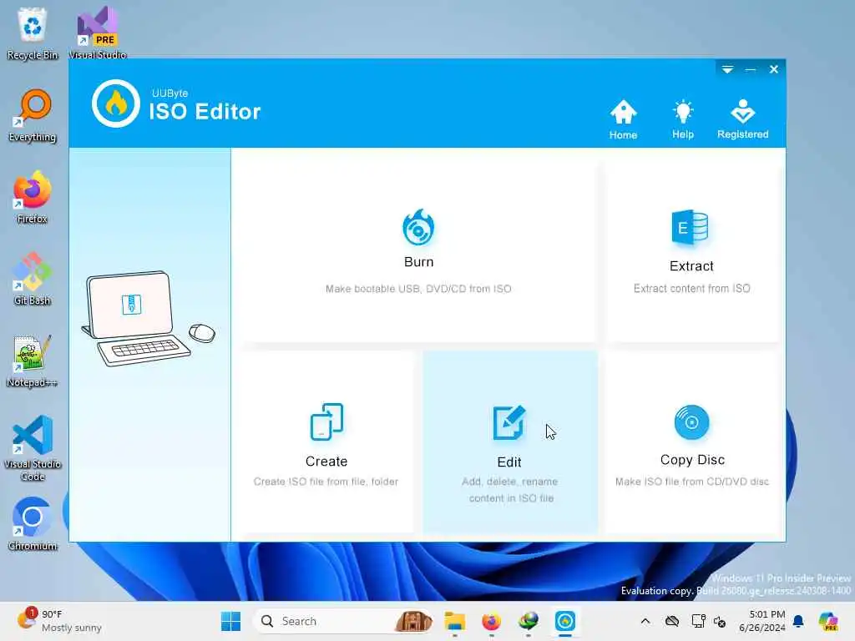Open the display connection tray icon
The height and width of the screenshot is (641, 855).
pyautogui.click(x=698, y=621)
